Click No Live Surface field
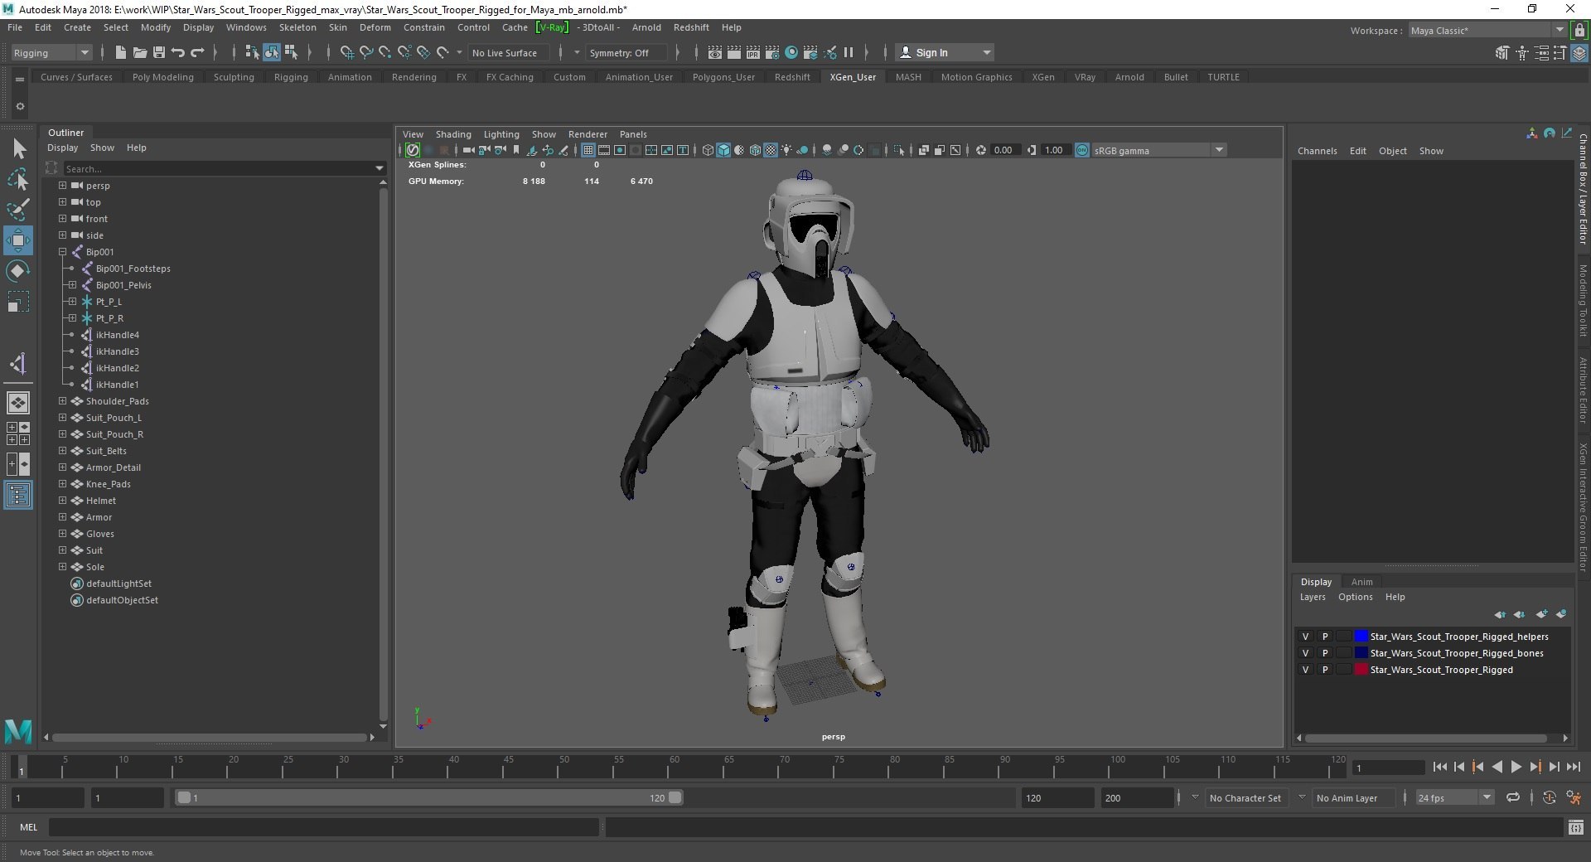The height and width of the screenshot is (862, 1591). click(508, 52)
